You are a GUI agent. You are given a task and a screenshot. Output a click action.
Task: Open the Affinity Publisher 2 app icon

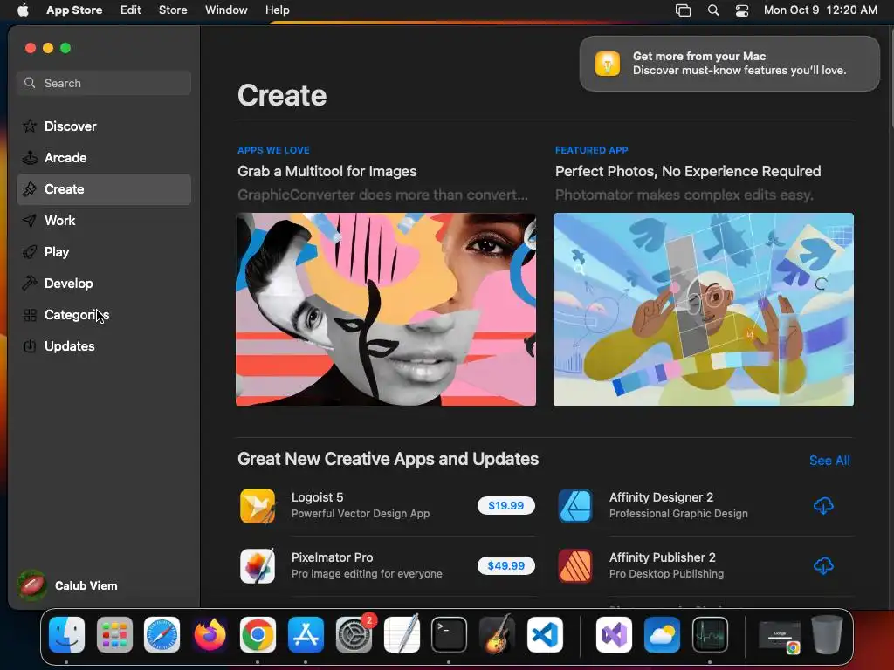pos(575,565)
